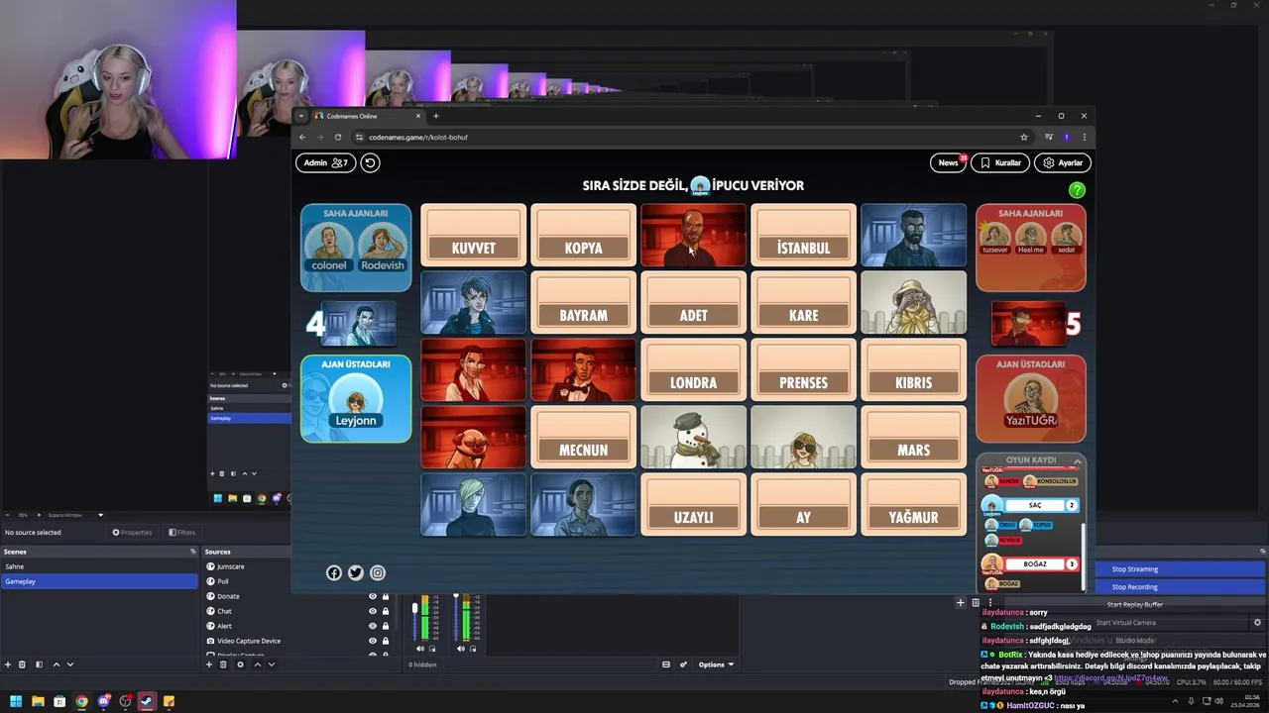Open the News button in Codenames
The image size is (1269, 713).
[x=948, y=162]
